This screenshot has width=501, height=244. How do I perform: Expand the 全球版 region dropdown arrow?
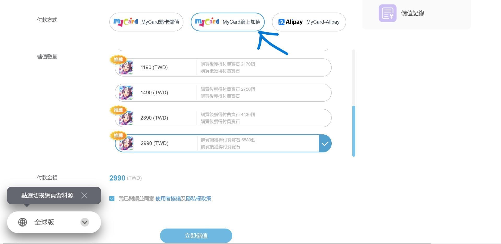pos(85,222)
